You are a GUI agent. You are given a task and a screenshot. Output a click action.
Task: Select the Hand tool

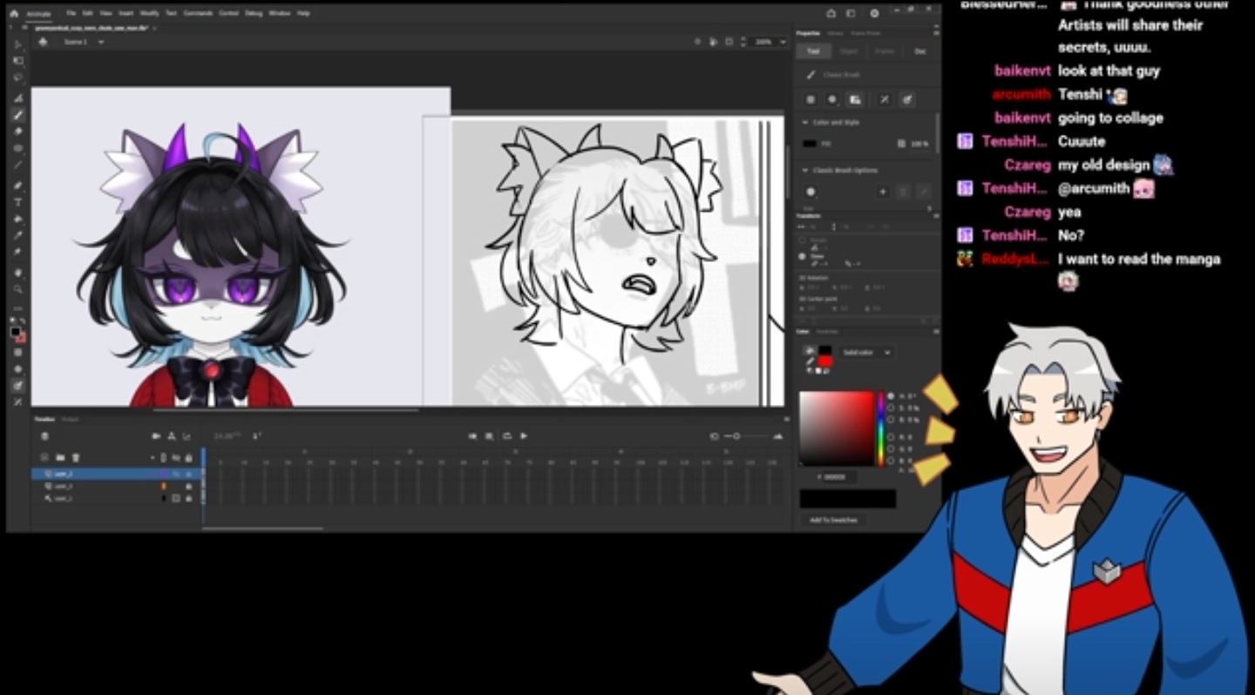[18, 273]
